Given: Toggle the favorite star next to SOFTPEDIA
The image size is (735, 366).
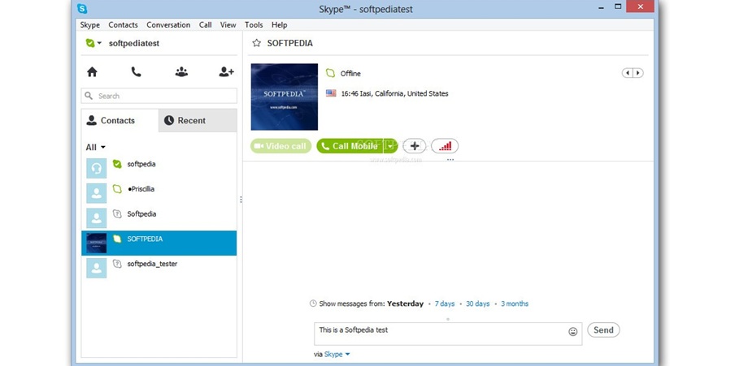Looking at the screenshot, I should tap(257, 43).
